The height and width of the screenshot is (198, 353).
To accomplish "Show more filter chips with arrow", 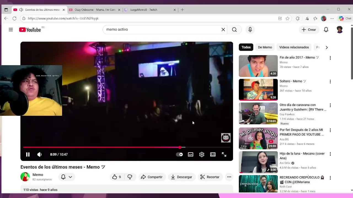I will click(x=327, y=47).
